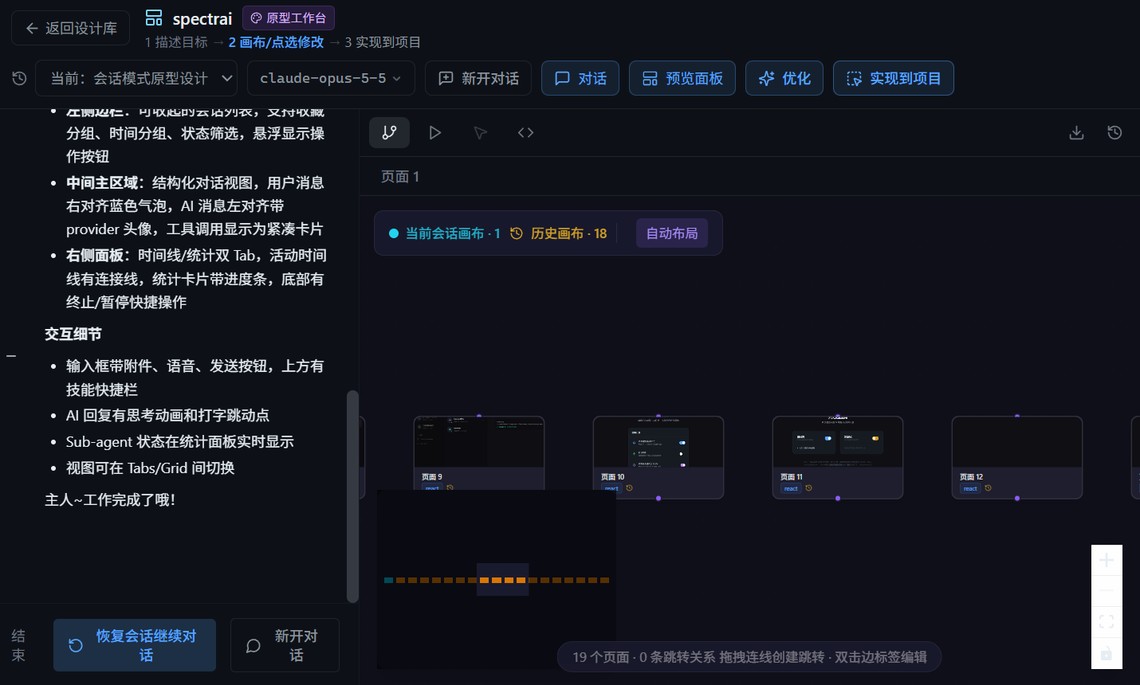The image size is (1140, 685).
Task: Open the 预览面板 tab
Action: (x=682, y=78)
